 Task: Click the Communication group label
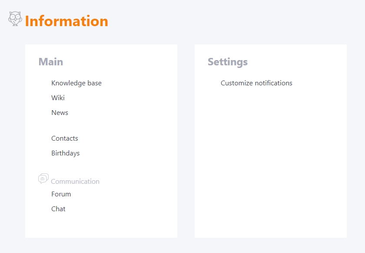tap(75, 182)
